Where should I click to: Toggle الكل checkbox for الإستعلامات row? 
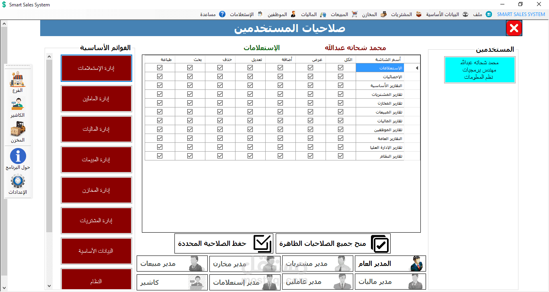[341, 68]
